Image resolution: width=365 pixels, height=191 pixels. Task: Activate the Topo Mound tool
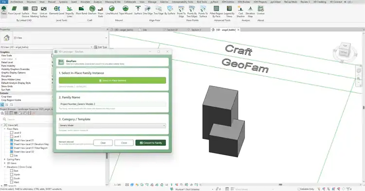[126, 11]
